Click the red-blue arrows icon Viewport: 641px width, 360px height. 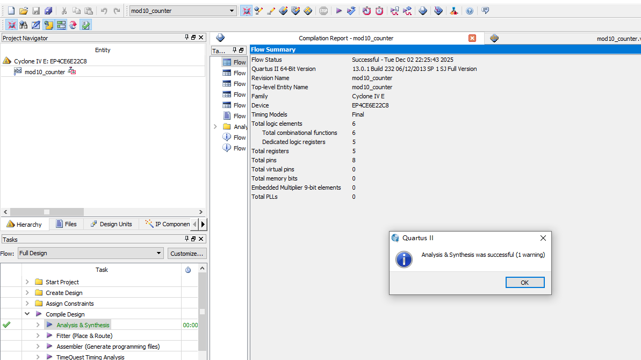point(73,25)
